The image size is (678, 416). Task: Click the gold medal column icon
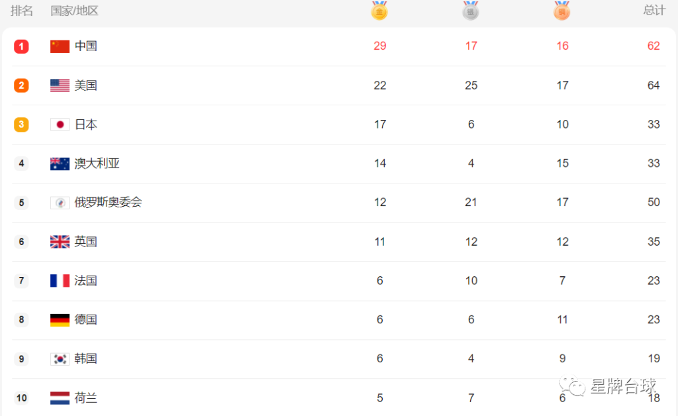pos(379,11)
